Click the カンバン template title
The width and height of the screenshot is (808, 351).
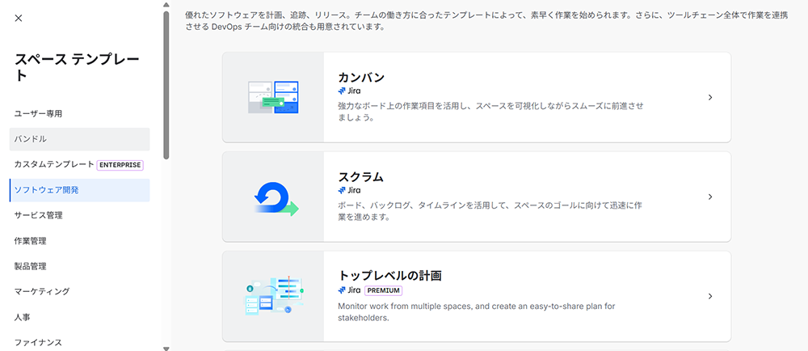(x=360, y=78)
